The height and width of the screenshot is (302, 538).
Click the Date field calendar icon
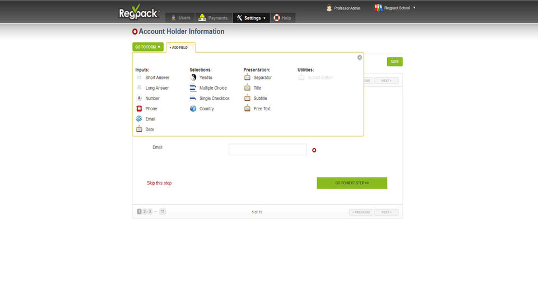click(139, 129)
